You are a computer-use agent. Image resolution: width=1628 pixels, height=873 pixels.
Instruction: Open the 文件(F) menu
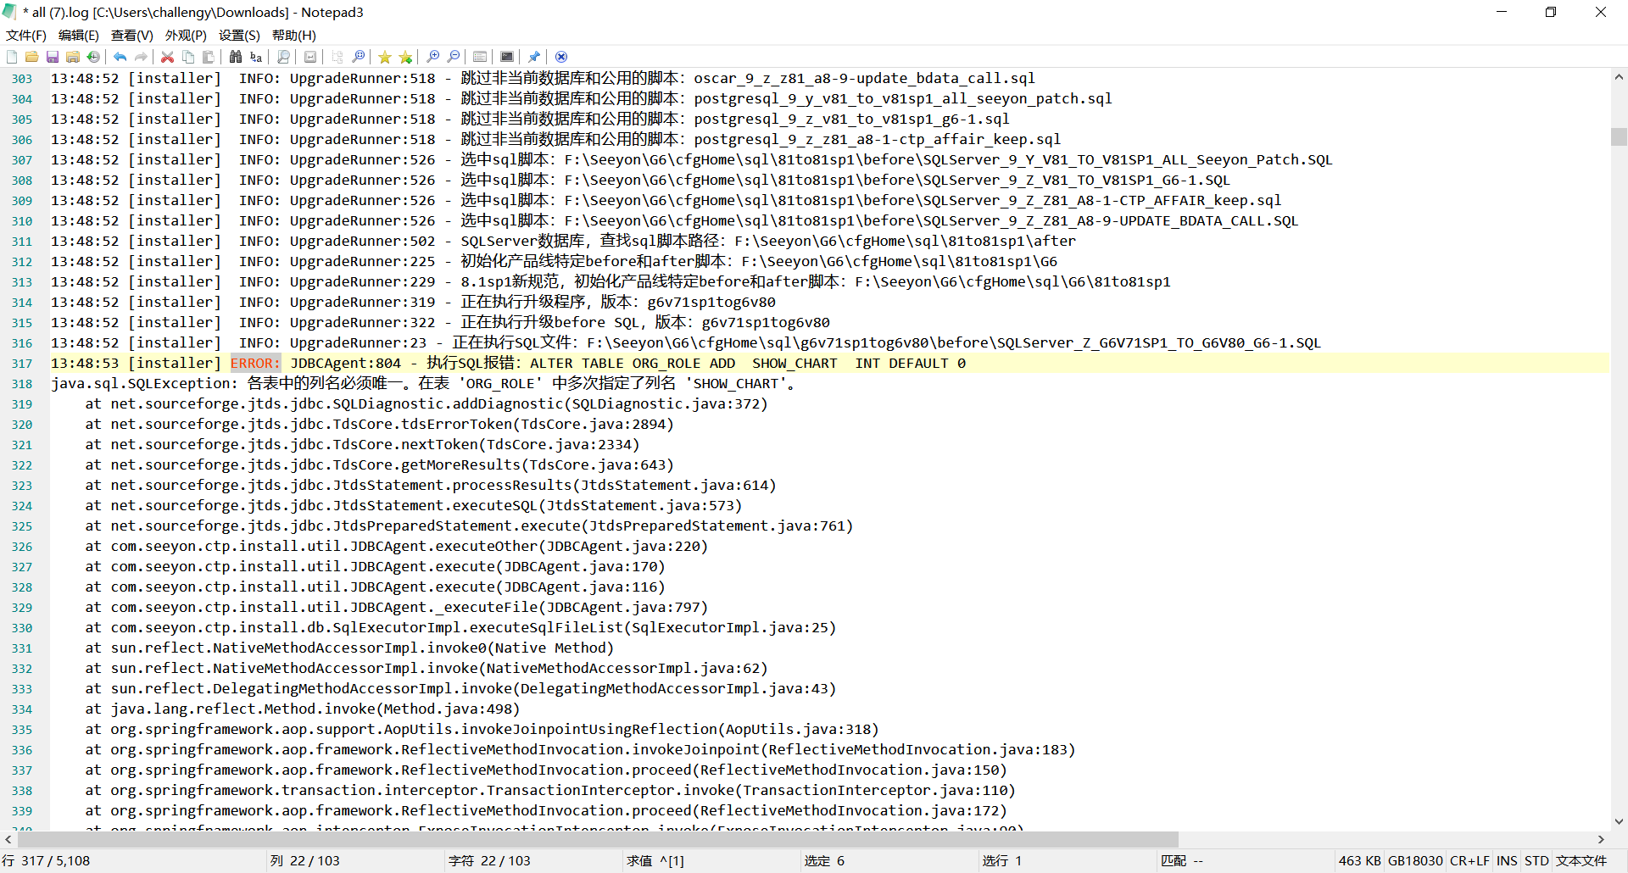coord(26,35)
